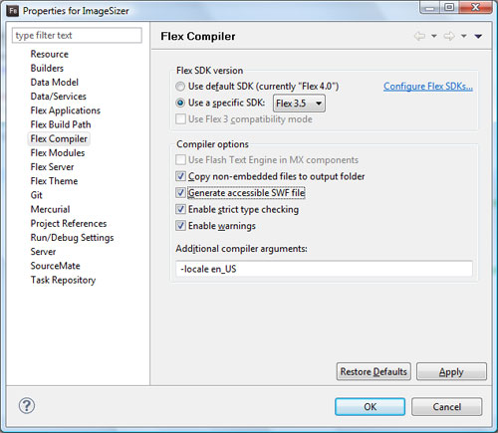Toggle Generate accessible SWF file checkbox
Screen dimensions: 498x433
tap(180, 192)
